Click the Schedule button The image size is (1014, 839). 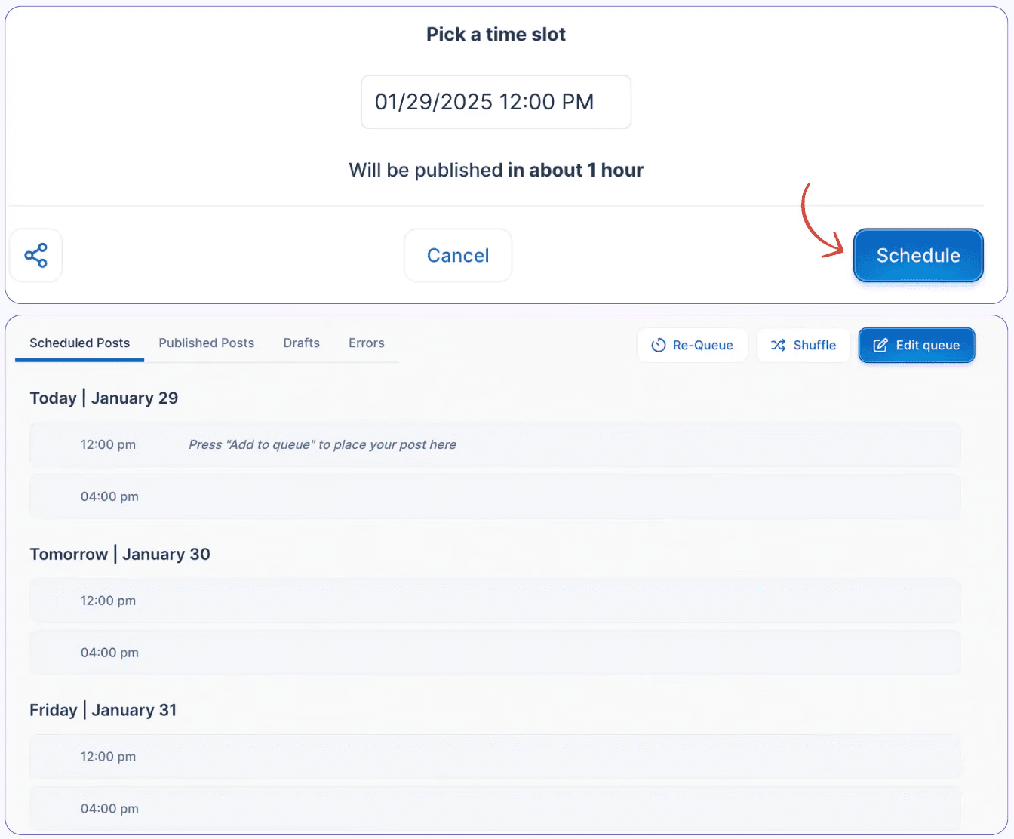(917, 255)
